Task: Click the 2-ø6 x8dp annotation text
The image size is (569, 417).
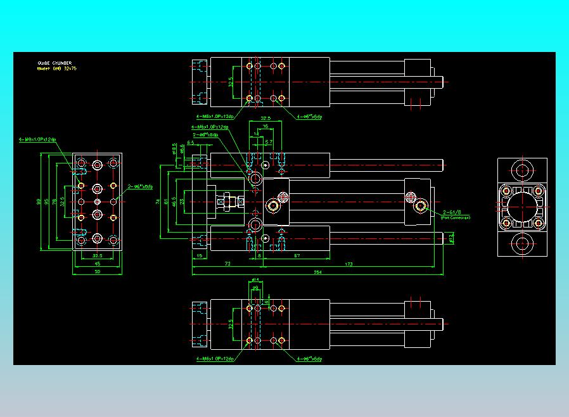Action: (x=205, y=135)
